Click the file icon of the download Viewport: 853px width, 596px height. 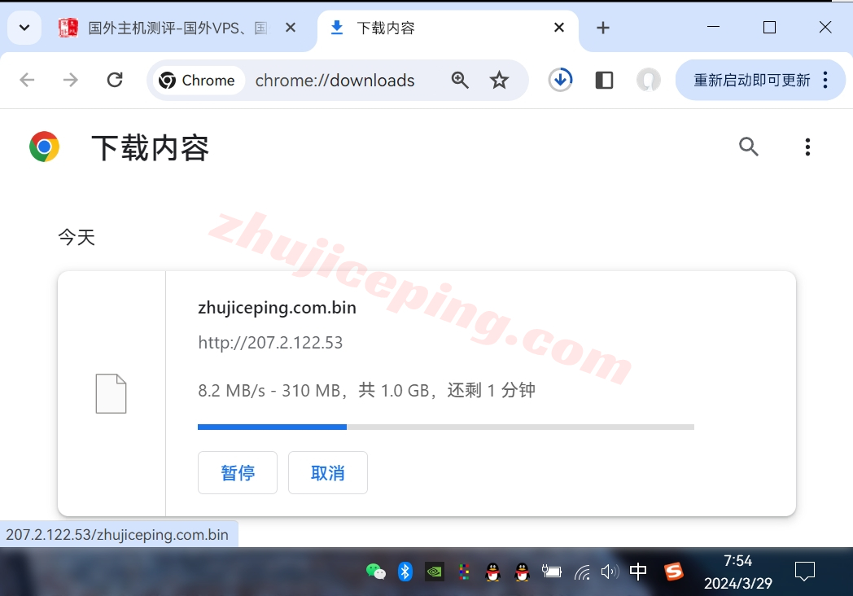(x=111, y=393)
